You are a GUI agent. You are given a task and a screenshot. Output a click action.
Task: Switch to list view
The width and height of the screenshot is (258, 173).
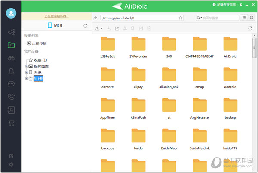244,18
